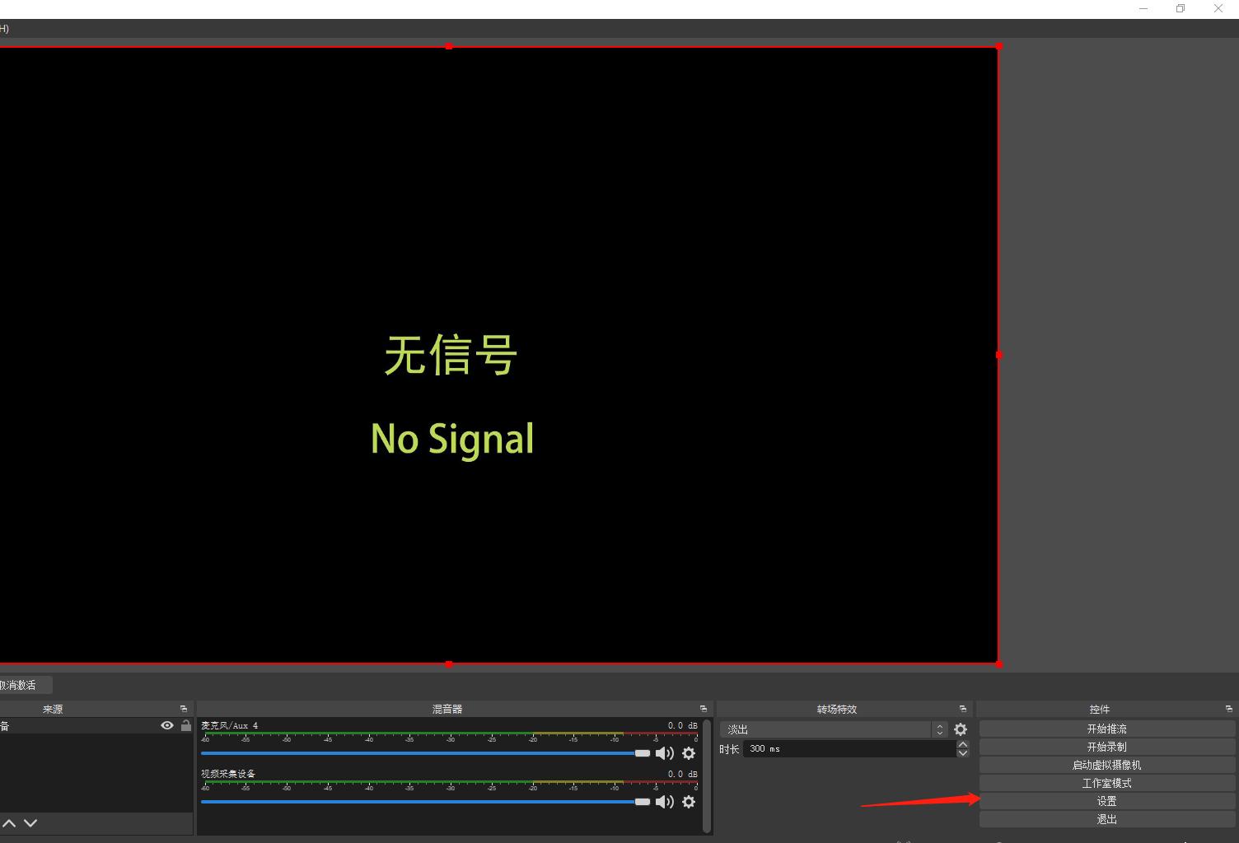The width and height of the screenshot is (1239, 843).
Task: Click the sources panel detach icon
Action: [184, 708]
